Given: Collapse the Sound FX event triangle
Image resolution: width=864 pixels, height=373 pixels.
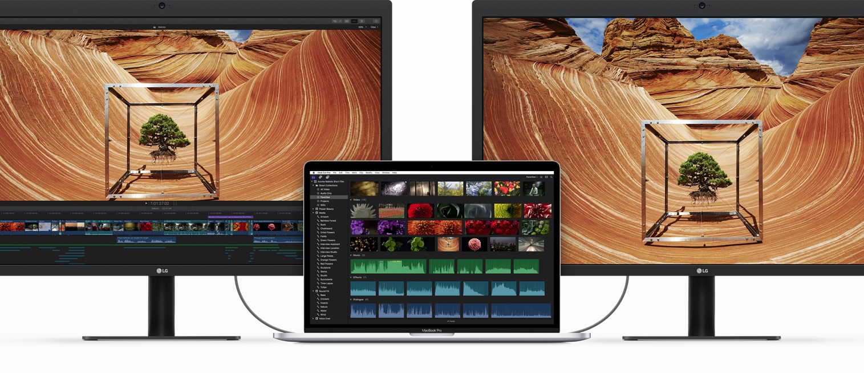Looking at the screenshot, I should tap(313, 291).
